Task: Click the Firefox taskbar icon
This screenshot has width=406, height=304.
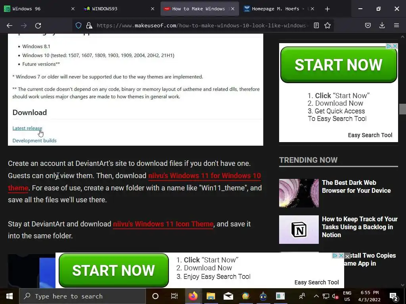Action: point(193,296)
